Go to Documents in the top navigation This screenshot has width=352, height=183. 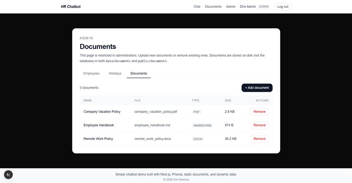pos(213,7)
